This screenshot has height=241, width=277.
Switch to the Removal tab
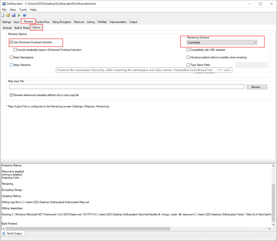pos(79,22)
